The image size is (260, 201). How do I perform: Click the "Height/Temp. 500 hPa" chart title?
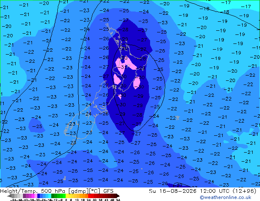click(x=33, y=191)
